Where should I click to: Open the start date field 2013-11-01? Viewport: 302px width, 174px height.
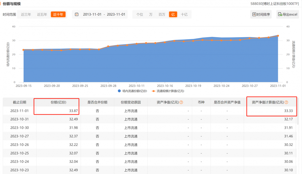92,14
